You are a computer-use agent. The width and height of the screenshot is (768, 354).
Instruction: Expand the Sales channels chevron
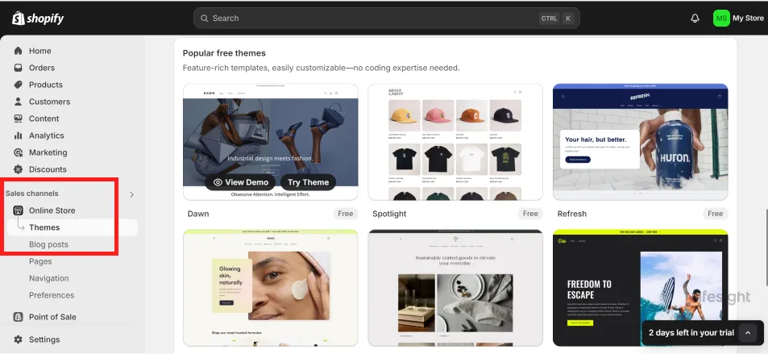click(131, 194)
